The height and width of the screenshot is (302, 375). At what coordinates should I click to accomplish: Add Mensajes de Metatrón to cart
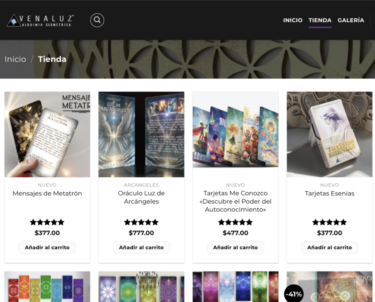pos(47,247)
